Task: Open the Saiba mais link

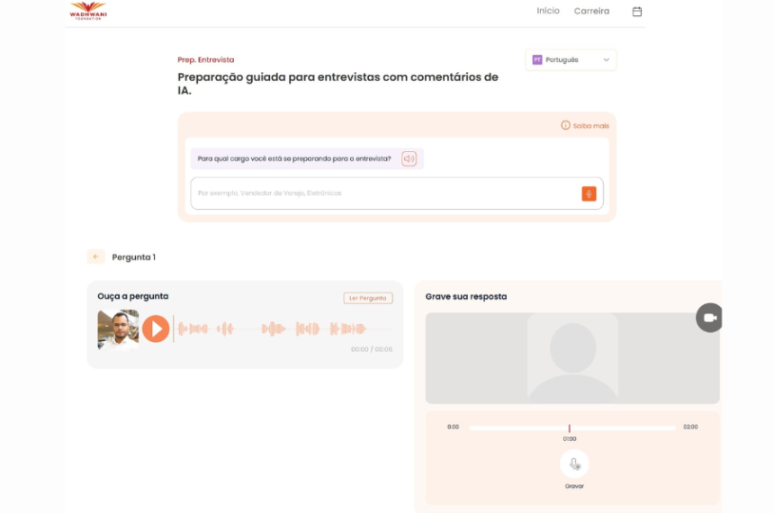Action: 591,126
